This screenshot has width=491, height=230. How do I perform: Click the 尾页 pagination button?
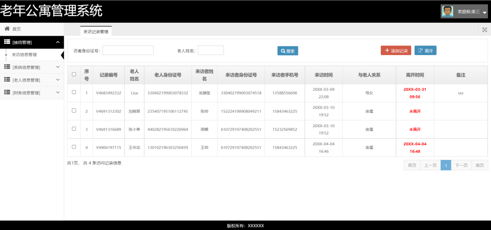point(480,166)
